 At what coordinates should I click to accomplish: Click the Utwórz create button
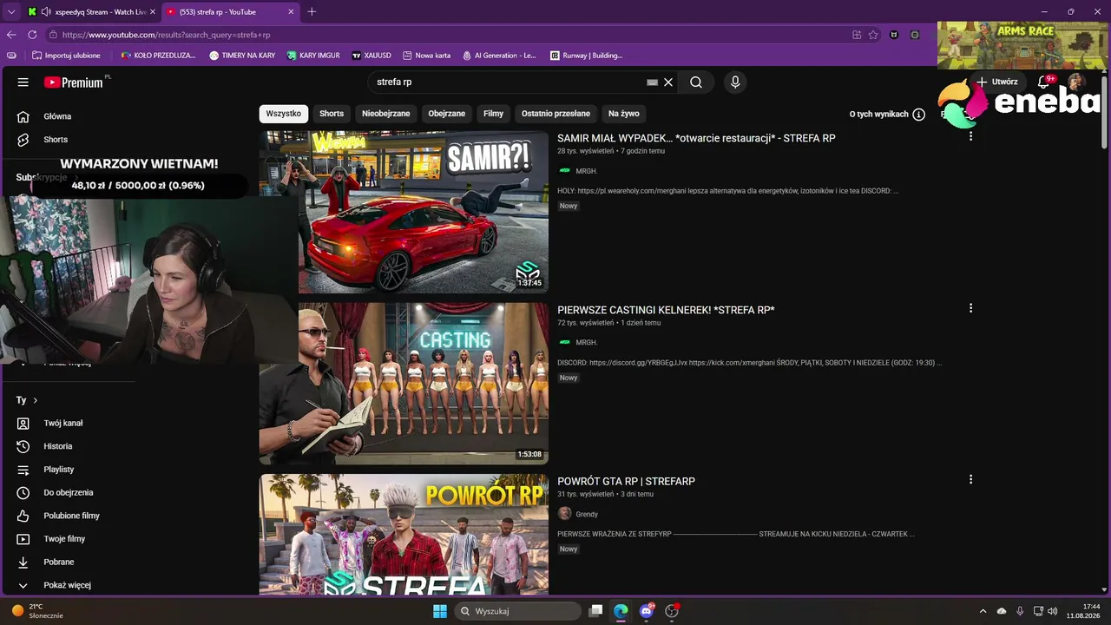[x=996, y=82]
